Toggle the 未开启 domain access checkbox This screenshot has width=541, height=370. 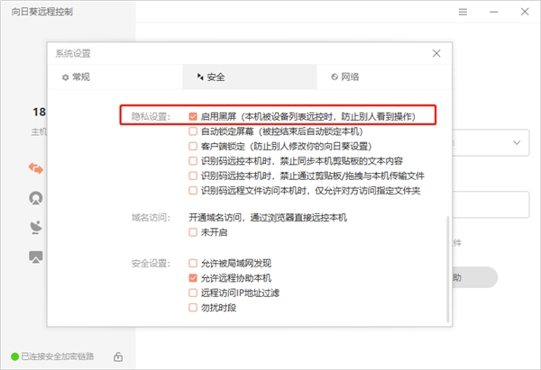(x=193, y=232)
